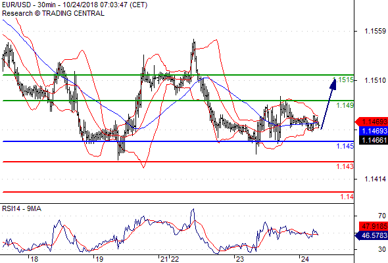Click the green 1.149 resistance label
388x263 pixels.
(x=345, y=105)
